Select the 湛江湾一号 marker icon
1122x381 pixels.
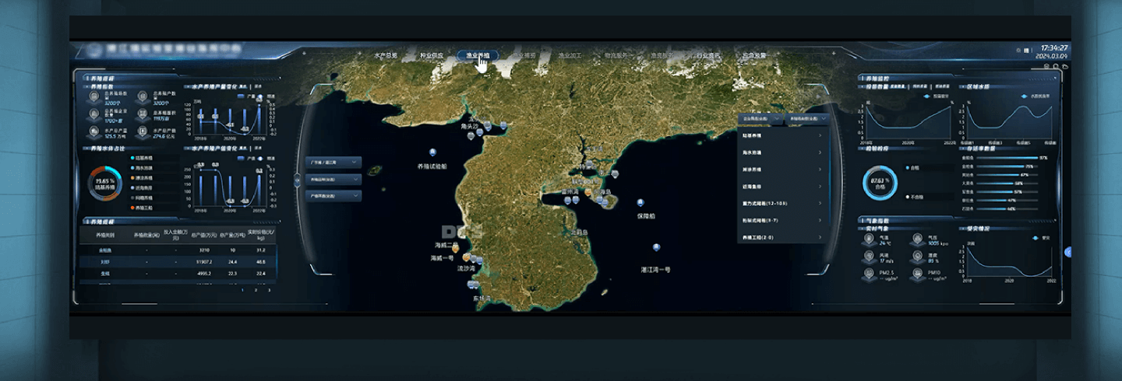pyautogui.click(x=656, y=248)
